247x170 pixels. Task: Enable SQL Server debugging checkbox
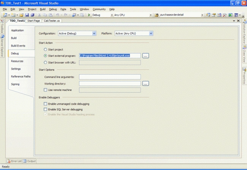[45, 109]
